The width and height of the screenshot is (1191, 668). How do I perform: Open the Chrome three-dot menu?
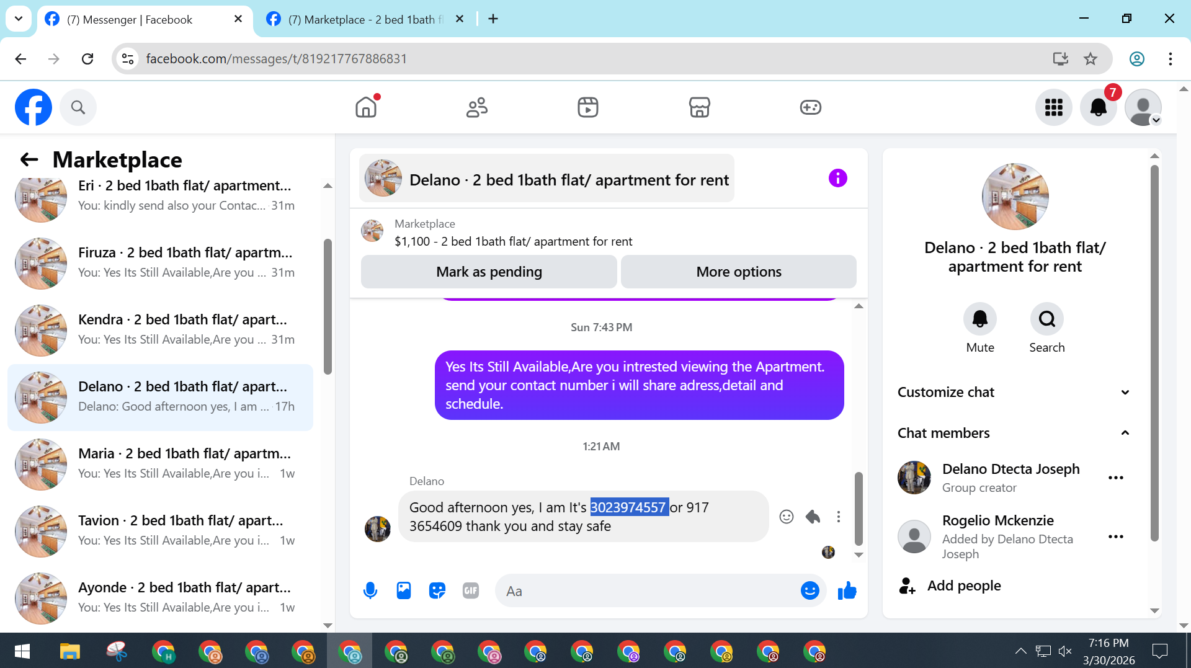point(1170,58)
